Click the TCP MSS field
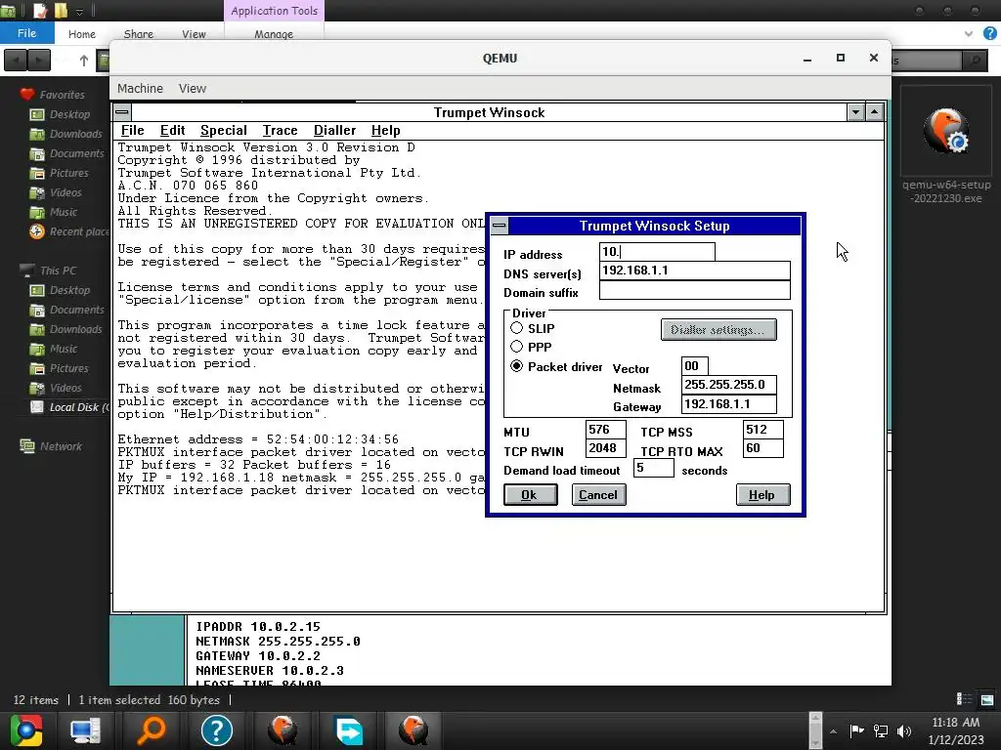The width and height of the screenshot is (1001, 750). (762, 430)
